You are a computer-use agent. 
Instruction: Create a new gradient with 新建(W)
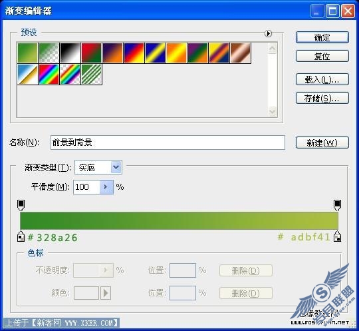[322, 143]
